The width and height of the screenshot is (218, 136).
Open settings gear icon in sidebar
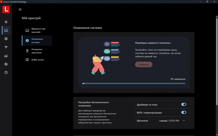(x=6, y=39)
